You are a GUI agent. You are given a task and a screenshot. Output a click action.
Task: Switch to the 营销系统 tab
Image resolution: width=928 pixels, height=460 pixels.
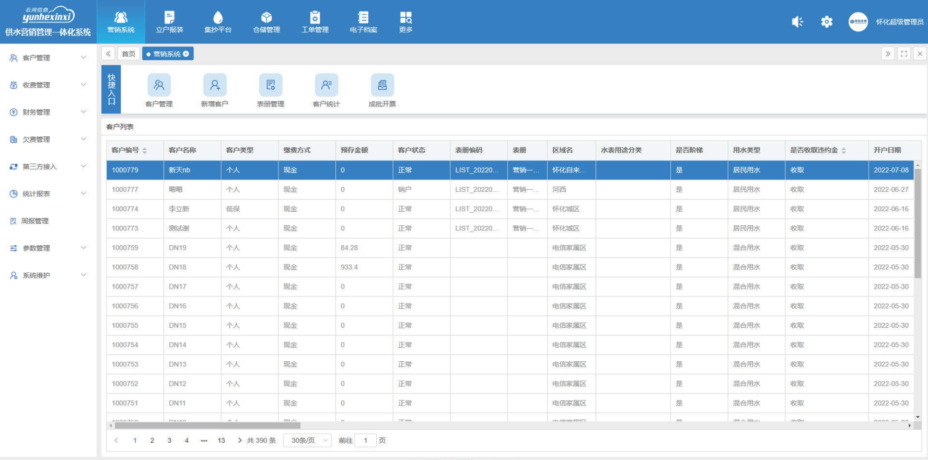(x=167, y=54)
